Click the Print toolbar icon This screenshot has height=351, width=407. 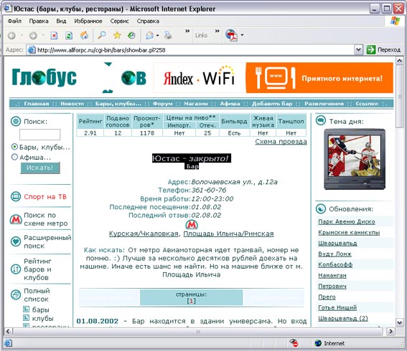coord(168,35)
